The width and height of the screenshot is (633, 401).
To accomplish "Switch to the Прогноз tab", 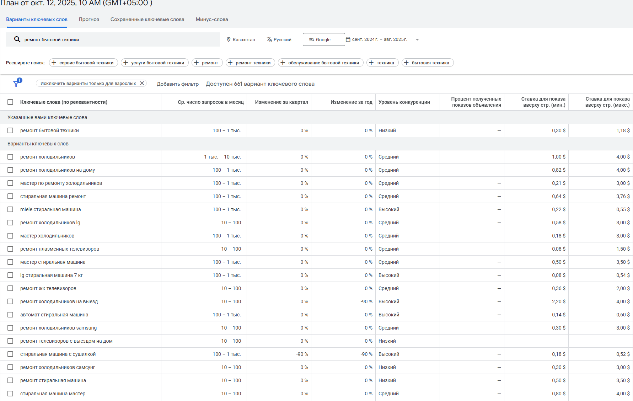I will [89, 19].
